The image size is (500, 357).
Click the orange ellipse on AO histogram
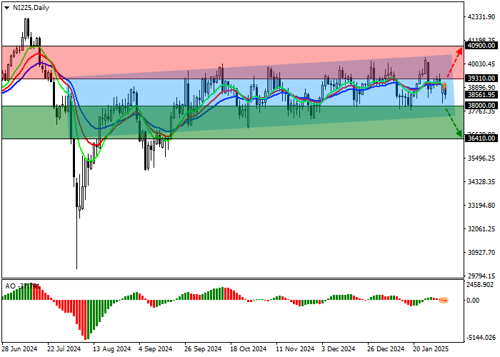pyautogui.click(x=444, y=300)
